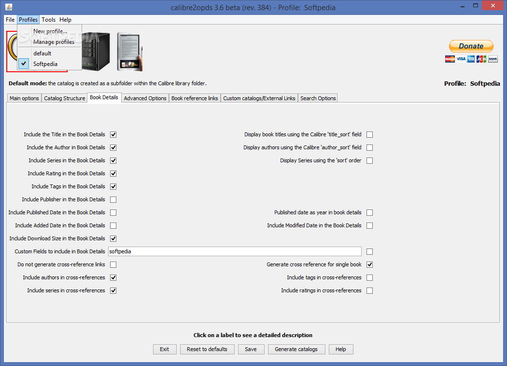Image resolution: width=507 pixels, height=366 pixels.
Task: Enable author_sort field display checkbox
Action: click(369, 147)
